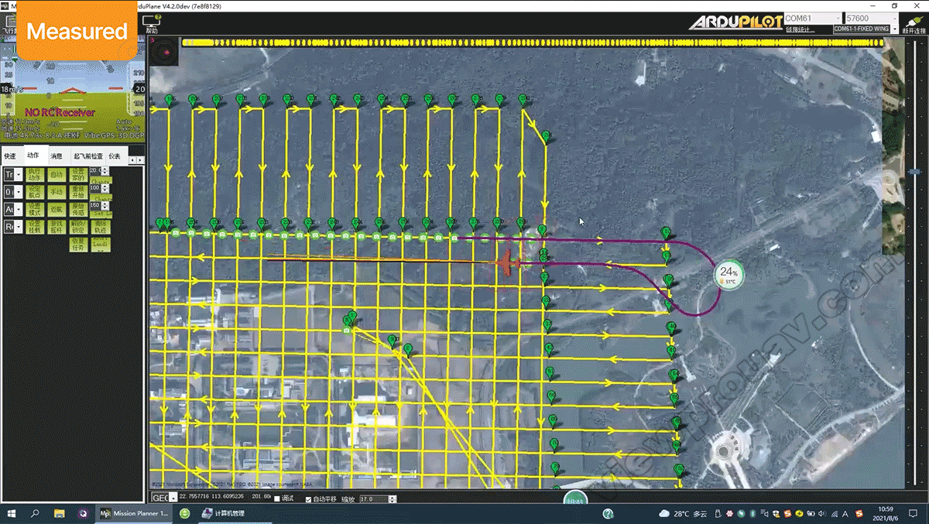Click the 链接统计 link stats link
Viewport: 929px width, 524px height.
[x=797, y=29]
